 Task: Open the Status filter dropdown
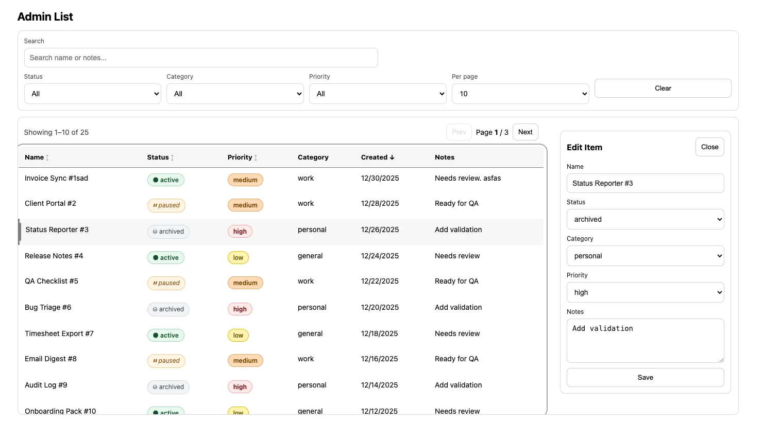(93, 94)
